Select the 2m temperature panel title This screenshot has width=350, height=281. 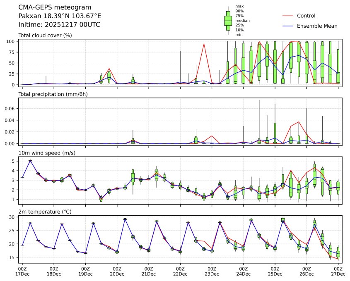point(45,212)
